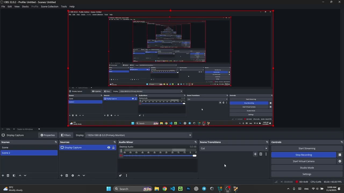Open Desktop Audio channel options dots
This screenshot has height=193, width=344.
121,151
